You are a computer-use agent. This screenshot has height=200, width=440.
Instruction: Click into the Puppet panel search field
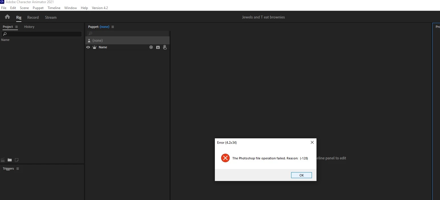pos(128,34)
